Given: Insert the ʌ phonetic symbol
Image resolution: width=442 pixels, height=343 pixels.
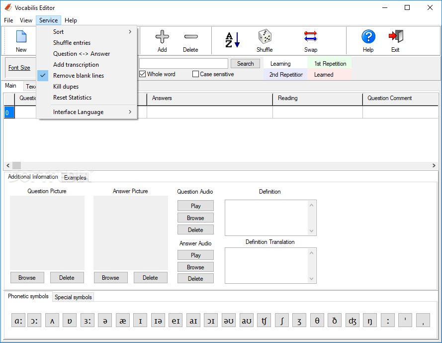Looking at the screenshot, I should click(x=52, y=321).
